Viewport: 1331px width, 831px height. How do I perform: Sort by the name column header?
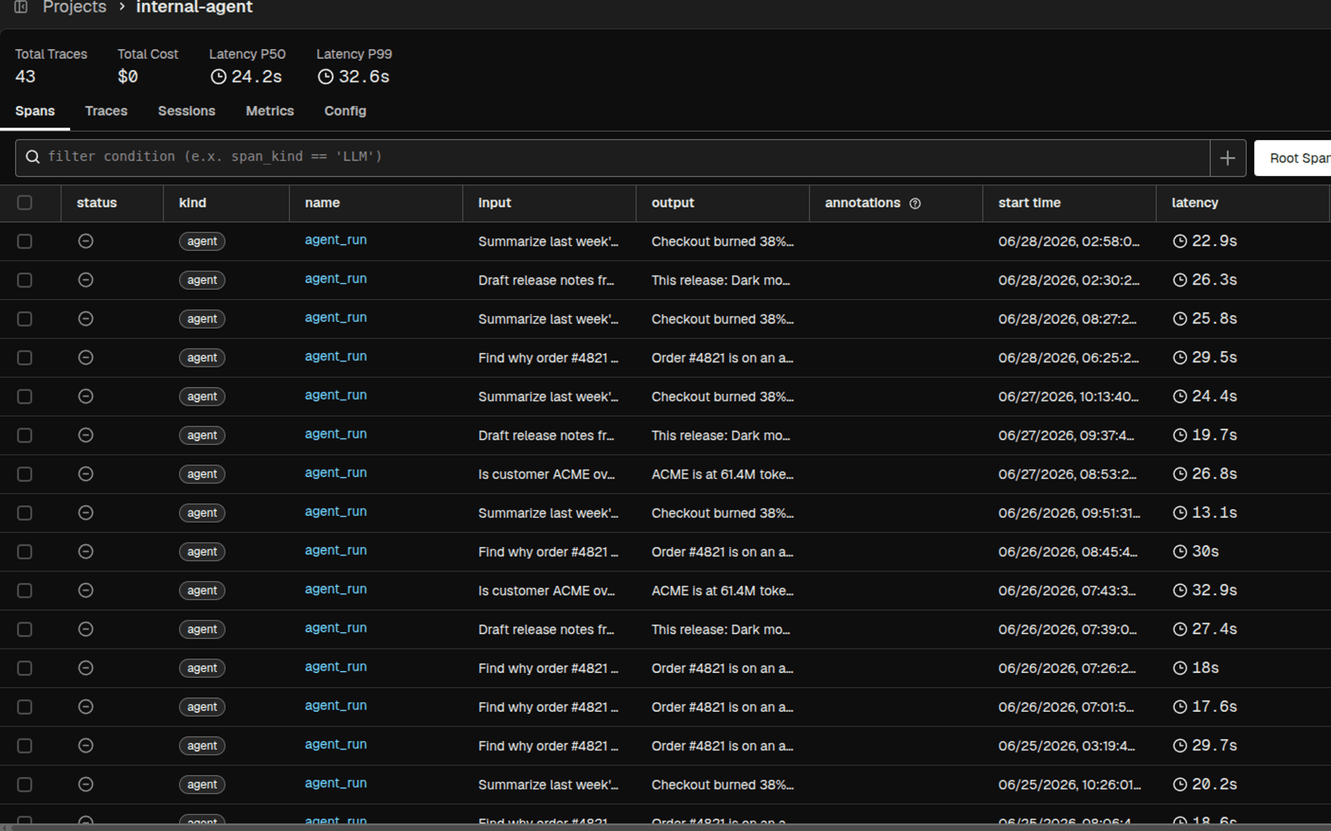click(x=322, y=203)
